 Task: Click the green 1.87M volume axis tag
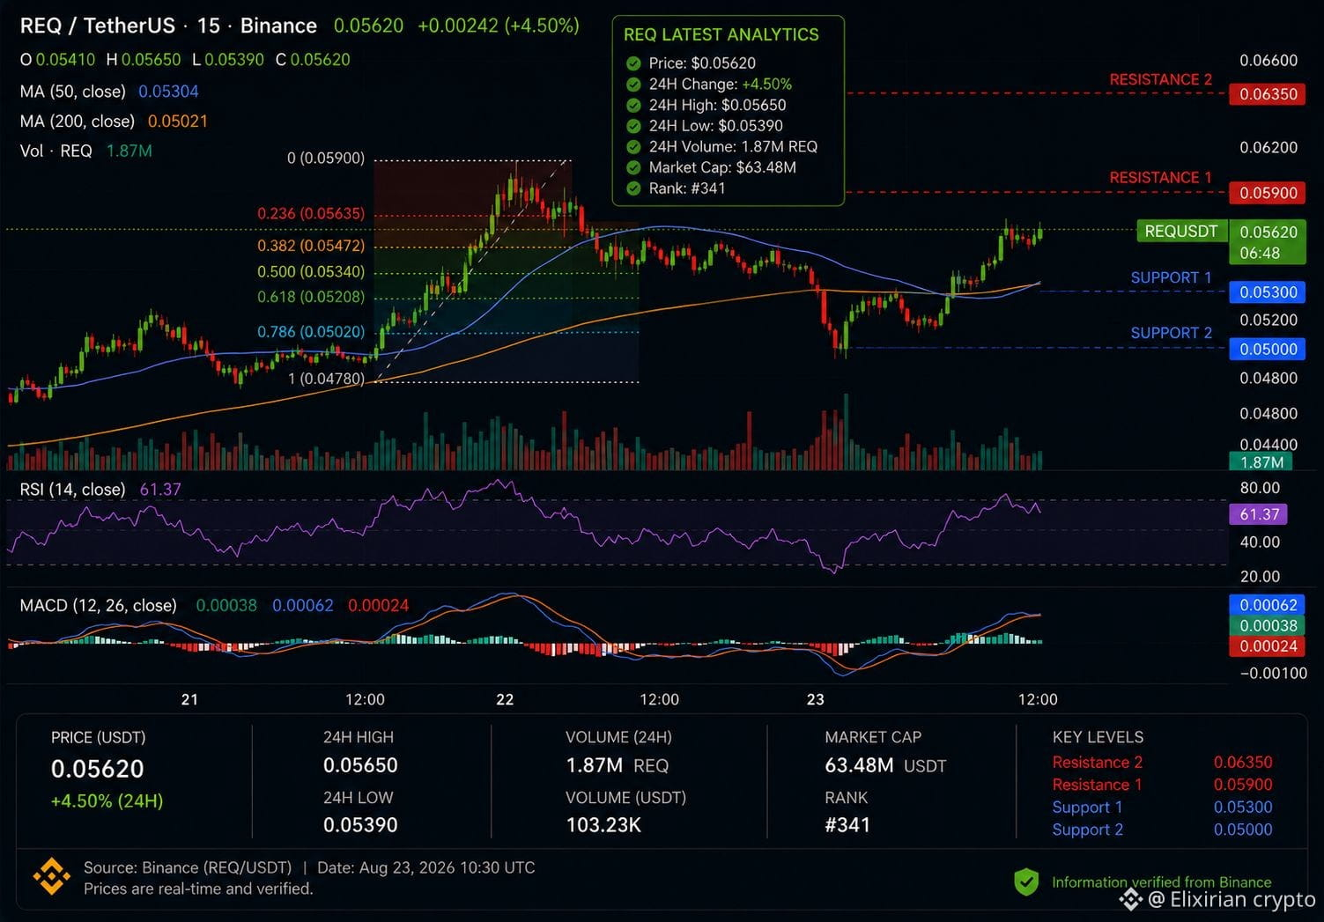click(1261, 462)
